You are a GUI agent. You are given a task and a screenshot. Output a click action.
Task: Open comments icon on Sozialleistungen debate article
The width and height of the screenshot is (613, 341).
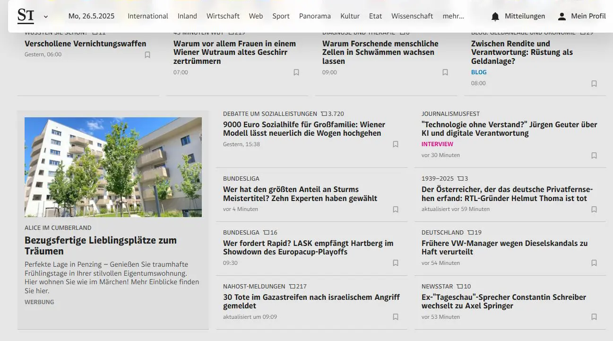click(x=324, y=114)
